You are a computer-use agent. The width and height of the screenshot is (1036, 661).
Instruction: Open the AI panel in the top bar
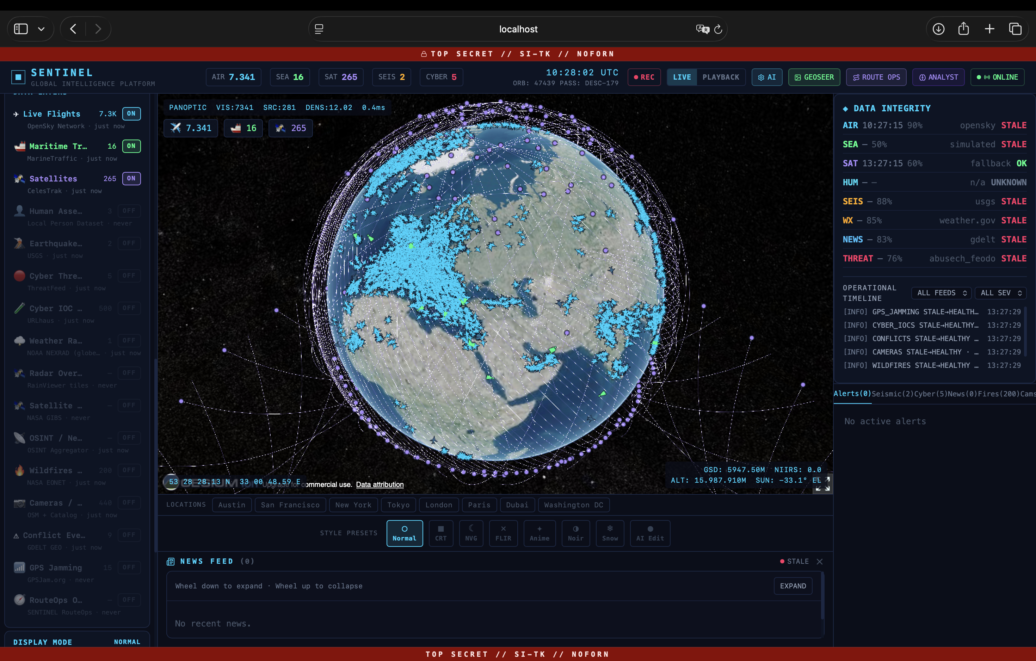767,77
